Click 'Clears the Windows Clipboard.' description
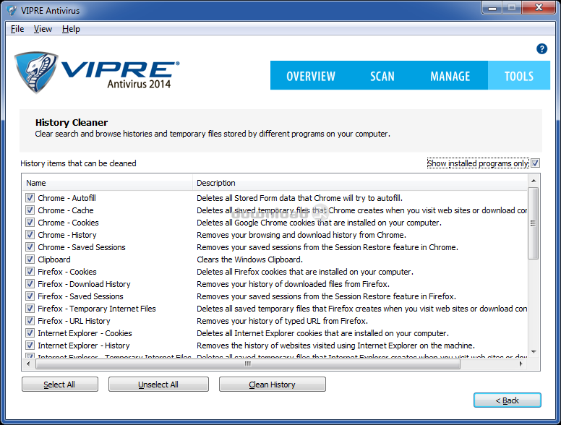 coord(249,259)
